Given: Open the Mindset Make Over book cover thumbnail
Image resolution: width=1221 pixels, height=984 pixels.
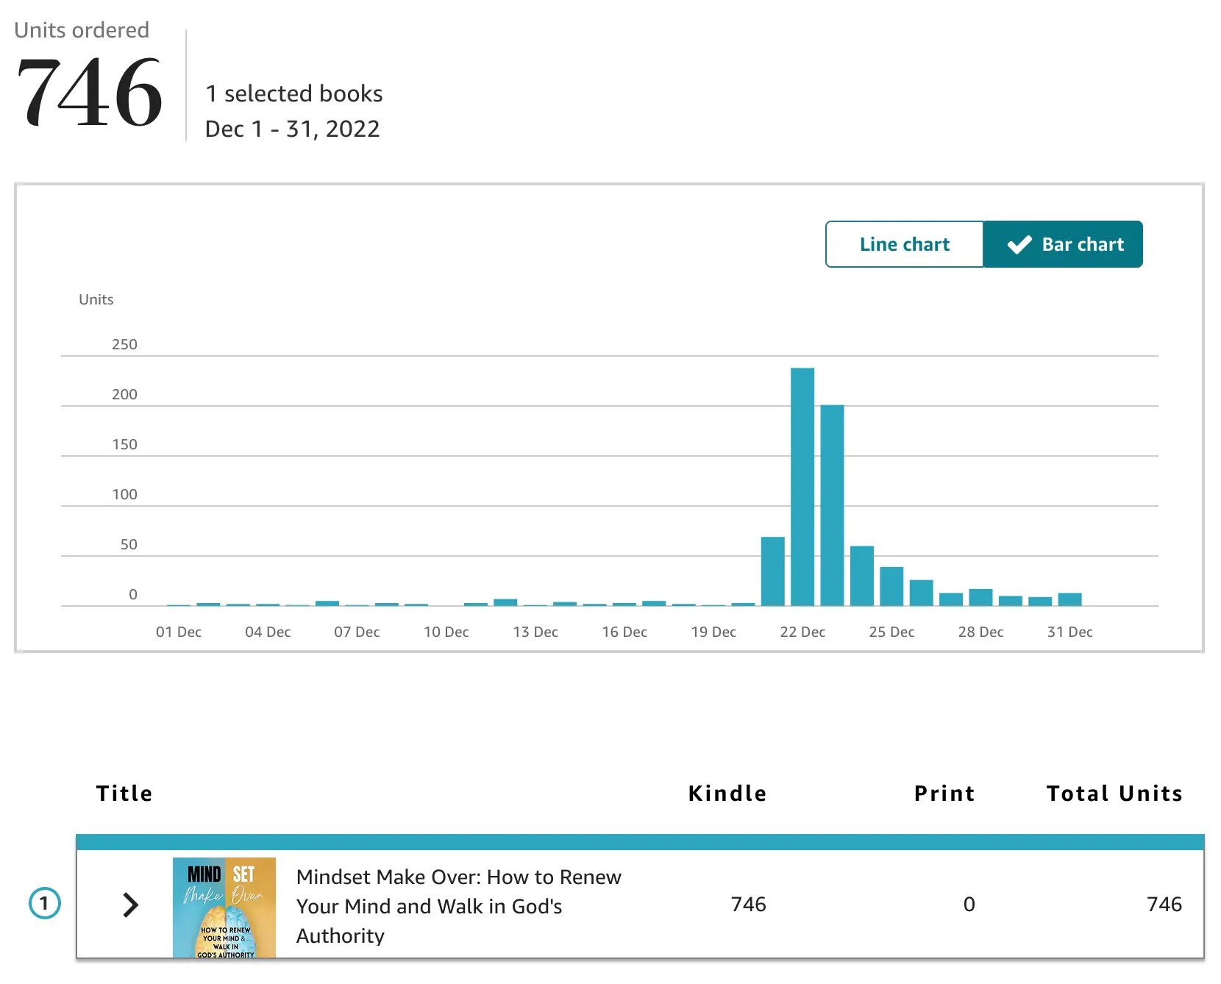Looking at the screenshot, I should [224, 907].
